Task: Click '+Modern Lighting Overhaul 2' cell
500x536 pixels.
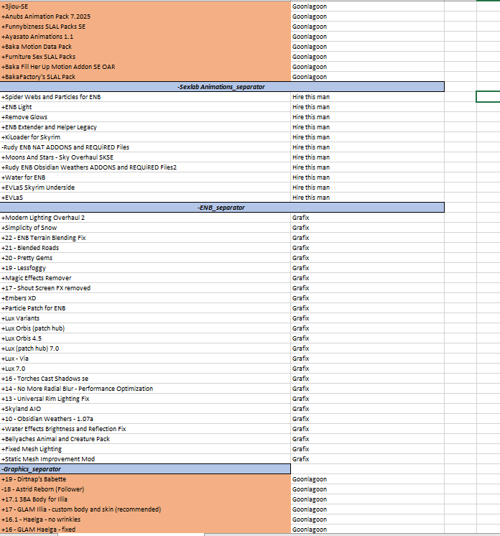Action: (x=145, y=218)
